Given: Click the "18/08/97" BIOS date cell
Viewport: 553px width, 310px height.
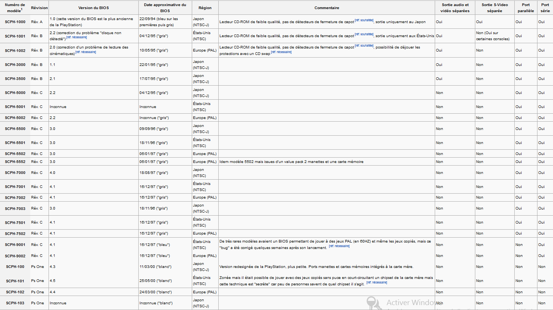Looking at the screenshot, I should tap(165, 173).
